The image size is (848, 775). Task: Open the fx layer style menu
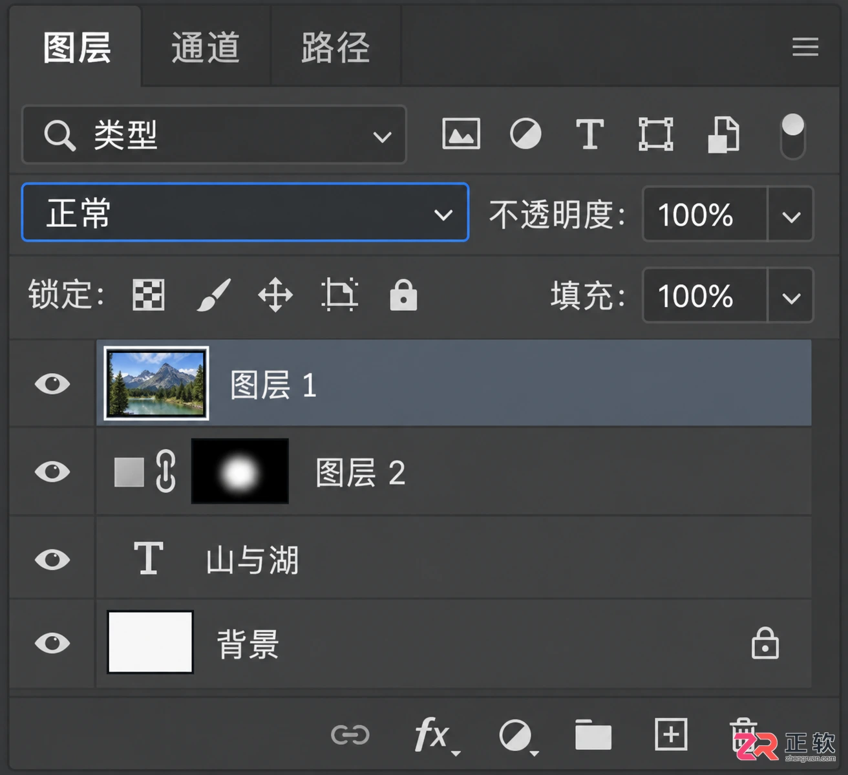click(x=436, y=736)
